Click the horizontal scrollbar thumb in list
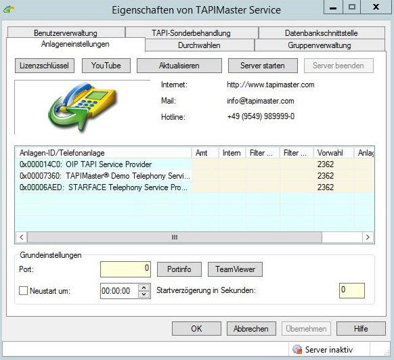394x360 pixels. (x=175, y=237)
